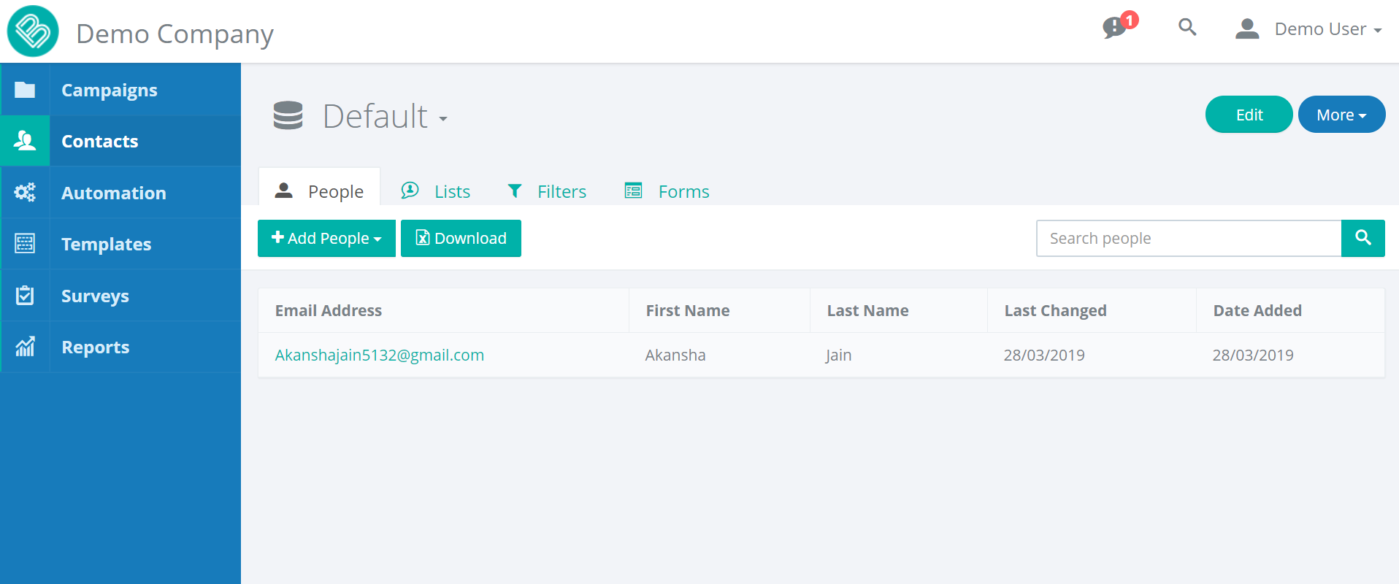
Task: Switch to the Lists tab
Action: point(437,191)
